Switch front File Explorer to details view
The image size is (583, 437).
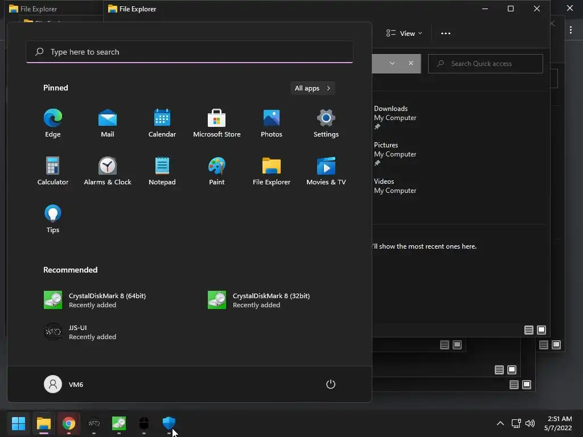click(529, 330)
